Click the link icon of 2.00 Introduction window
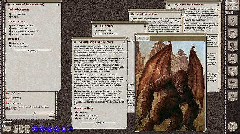Screen dimensions: 240x134 (x=132, y=14)
